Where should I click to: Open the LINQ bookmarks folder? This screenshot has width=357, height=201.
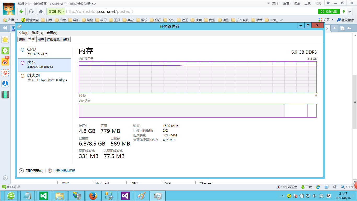(x=271, y=20)
